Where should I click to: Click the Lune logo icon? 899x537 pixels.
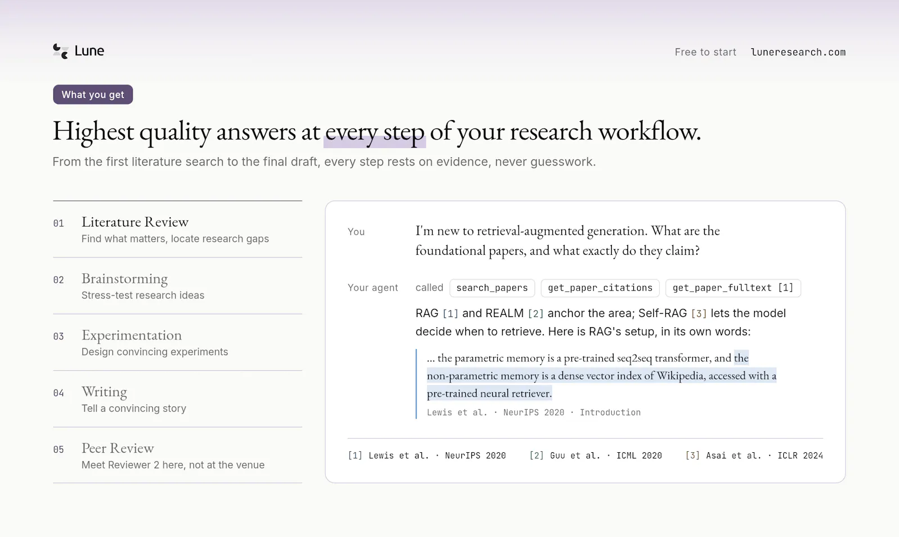tap(61, 51)
